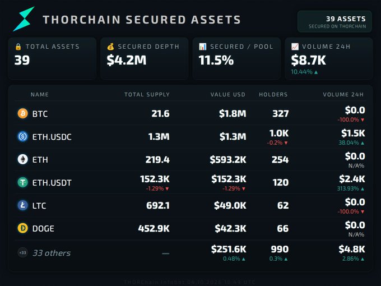Click the +33 others badge icon

pos(22,253)
